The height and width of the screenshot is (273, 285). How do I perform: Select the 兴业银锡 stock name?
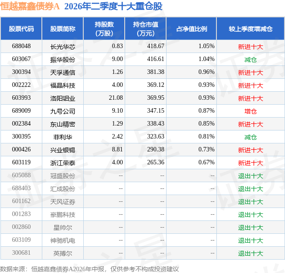pos(63,150)
